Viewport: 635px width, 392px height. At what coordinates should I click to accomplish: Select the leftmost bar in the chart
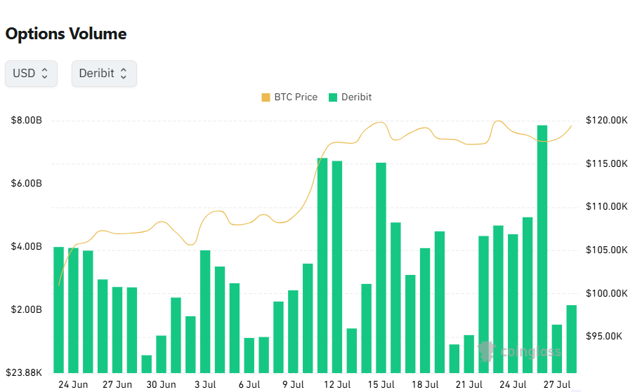coord(59,309)
